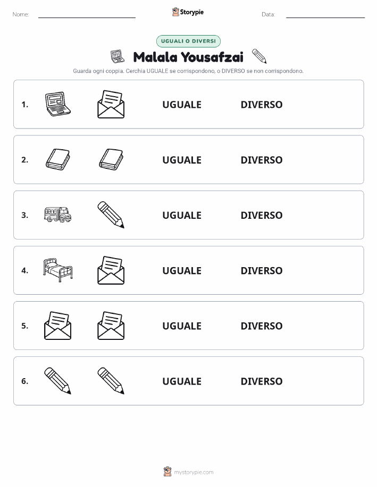377x487 pixels.
Task: Click the laptop icon in row 1
Action: click(x=58, y=104)
